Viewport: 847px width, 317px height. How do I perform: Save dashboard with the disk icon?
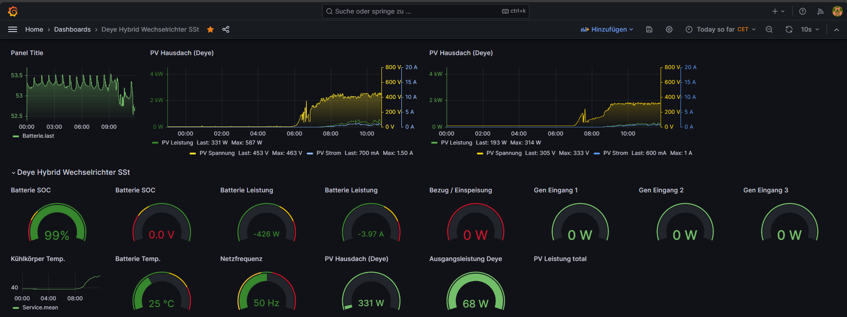[649, 29]
